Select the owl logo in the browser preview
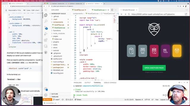Screen dimensions: 190x106 [x=154, y=29]
